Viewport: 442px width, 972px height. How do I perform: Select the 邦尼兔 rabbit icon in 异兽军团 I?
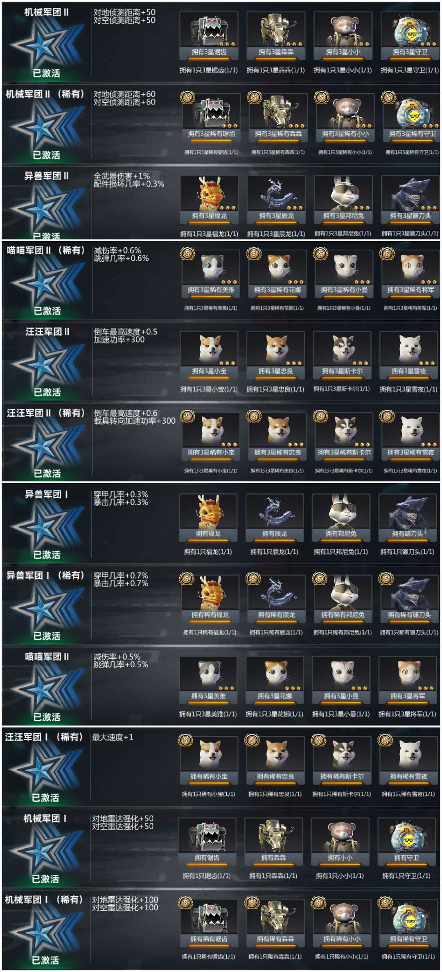[341, 518]
